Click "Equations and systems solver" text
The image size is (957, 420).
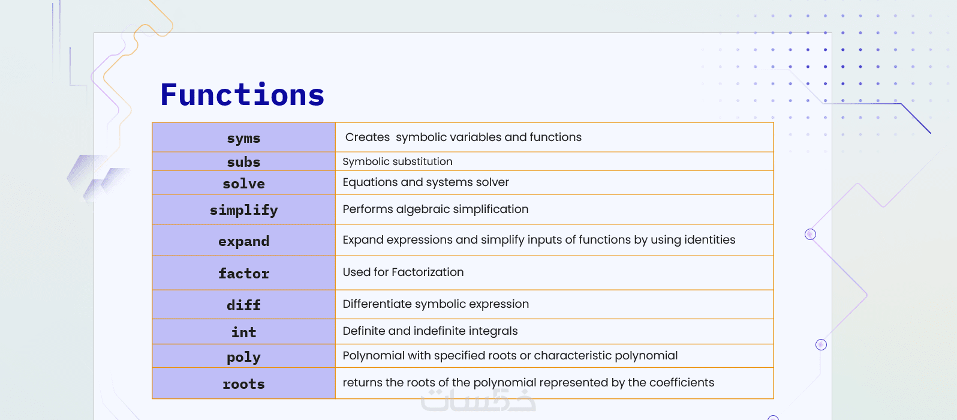tap(425, 182)
